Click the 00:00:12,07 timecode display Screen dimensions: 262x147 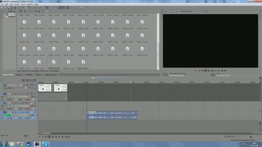point(29,80)
